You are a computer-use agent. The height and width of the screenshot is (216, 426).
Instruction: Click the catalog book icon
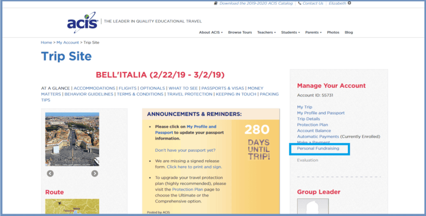216,4
